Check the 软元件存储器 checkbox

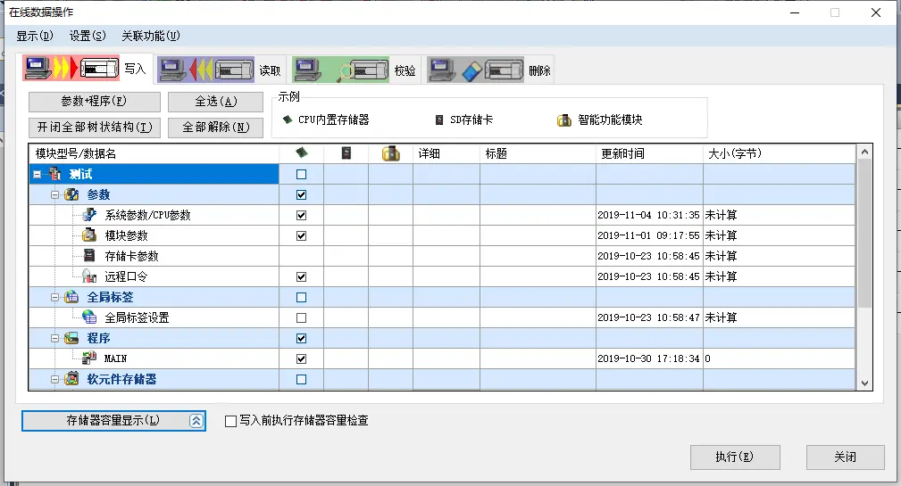(x=301, y=380)
